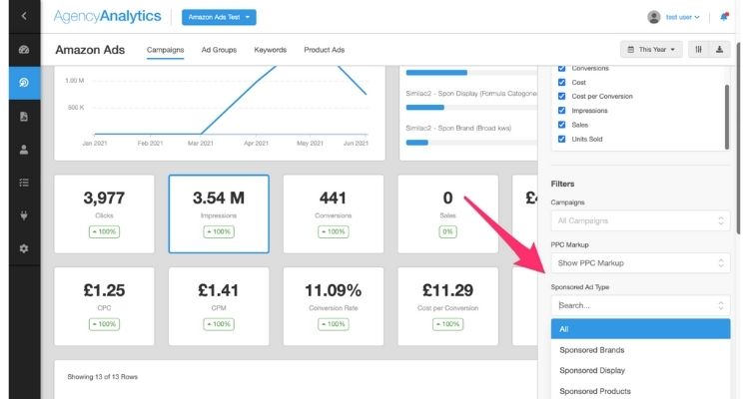Viewport: 749px width, 399px height.
Task: Toggle the column settings icon button
Action: (x=698, y=49)
